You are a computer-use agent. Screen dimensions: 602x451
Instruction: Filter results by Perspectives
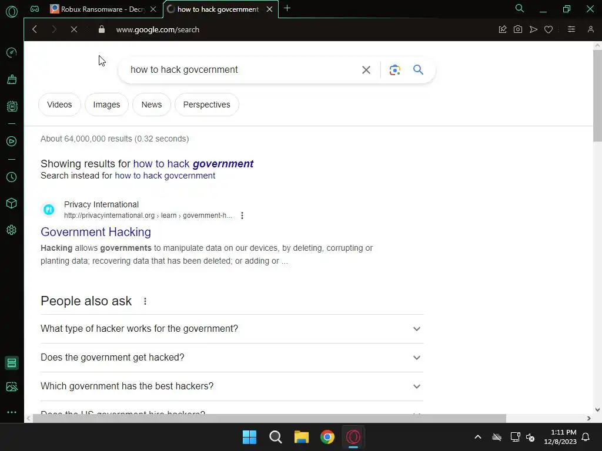pos(206,105)
